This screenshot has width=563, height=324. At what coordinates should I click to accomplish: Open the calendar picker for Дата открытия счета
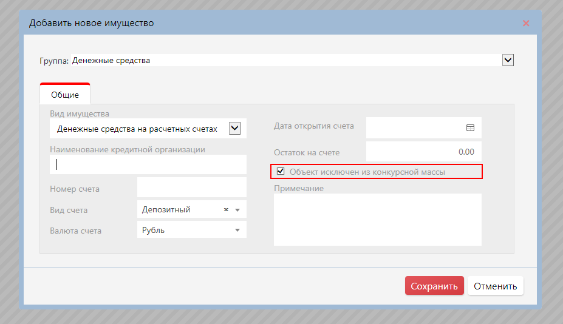pos(469,127)
